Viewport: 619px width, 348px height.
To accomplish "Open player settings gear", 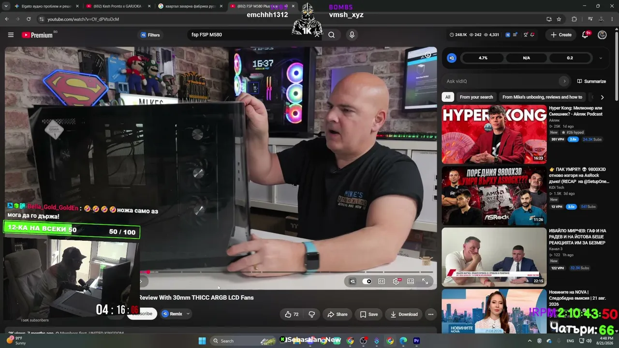I will point(396,281).
